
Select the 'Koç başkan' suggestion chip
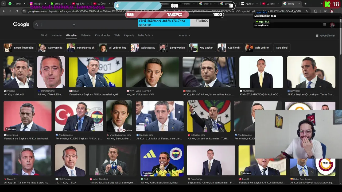pos(202,48)
